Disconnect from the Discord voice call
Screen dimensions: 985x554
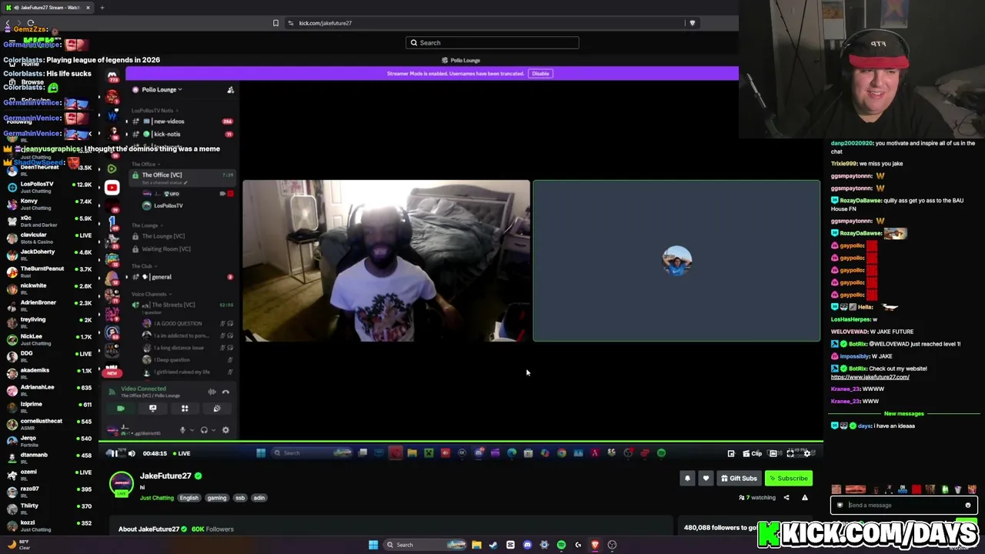click(225, 392)
